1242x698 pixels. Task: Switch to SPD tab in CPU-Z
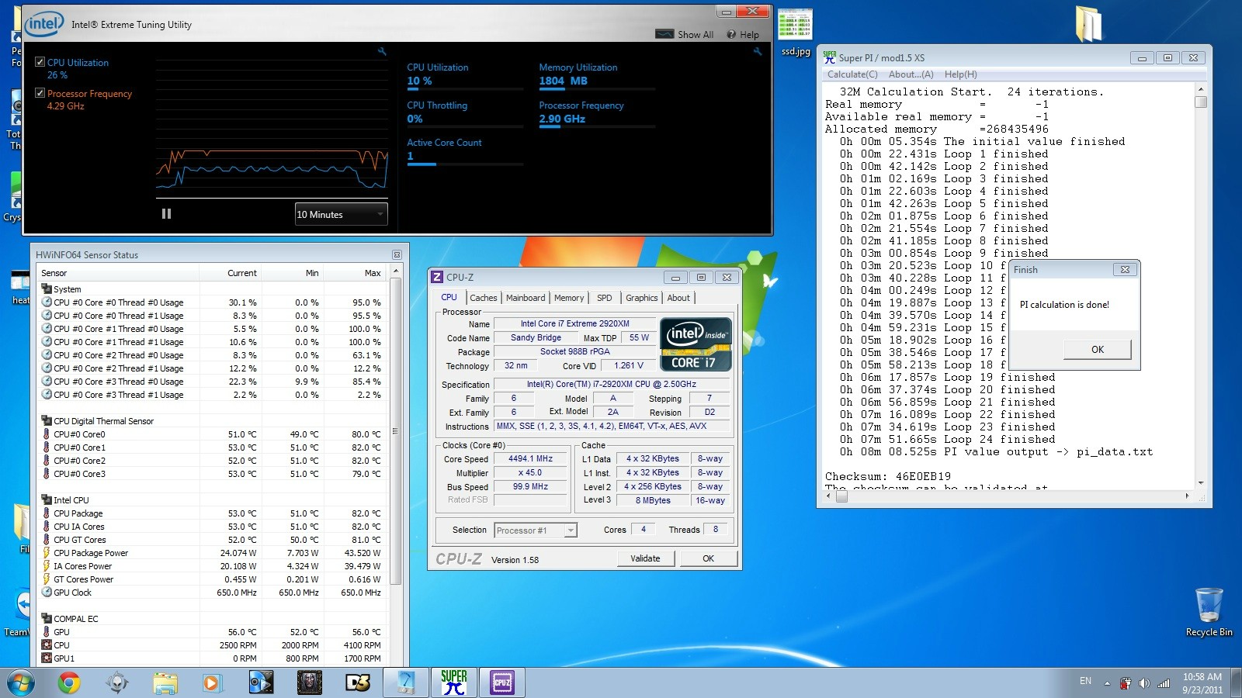[x=605, y=298]
